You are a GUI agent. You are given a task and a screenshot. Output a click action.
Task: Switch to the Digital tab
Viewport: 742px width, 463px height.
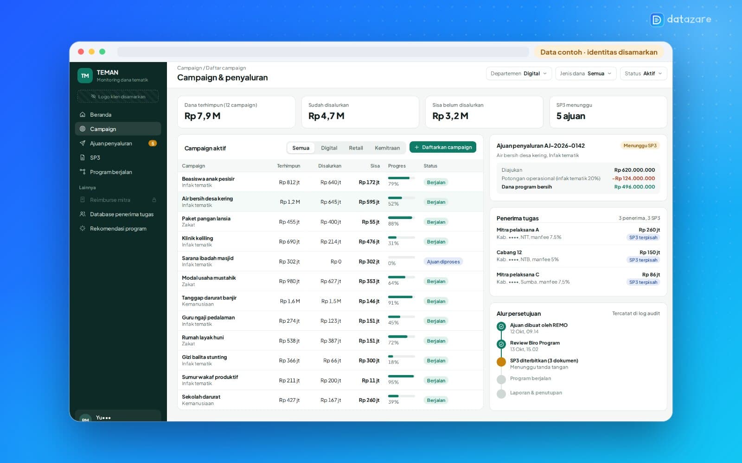329,148
